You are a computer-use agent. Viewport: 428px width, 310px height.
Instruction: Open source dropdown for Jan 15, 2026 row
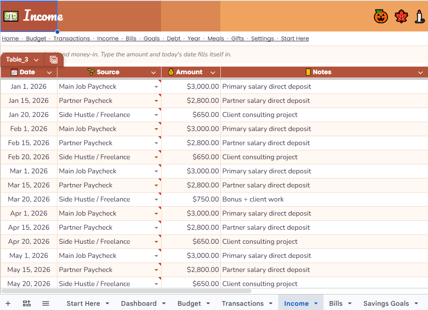(x=156, y=101)
